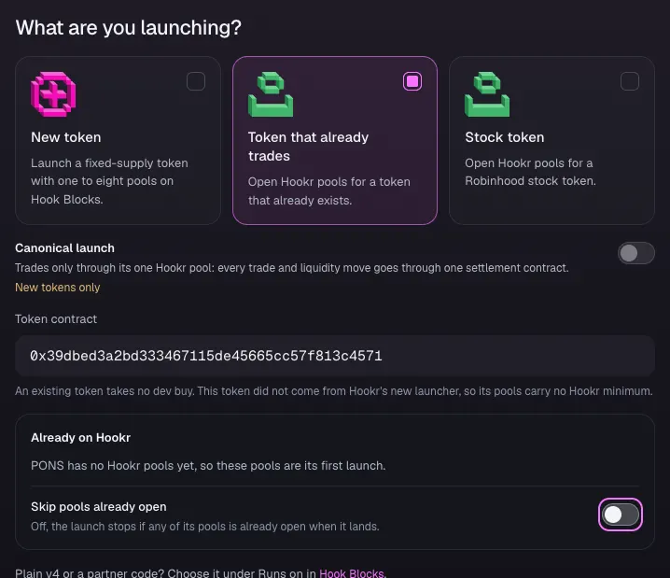Click the Token contract address field
The width and height of the screenshot is (670, 578).
coord(335,356)
